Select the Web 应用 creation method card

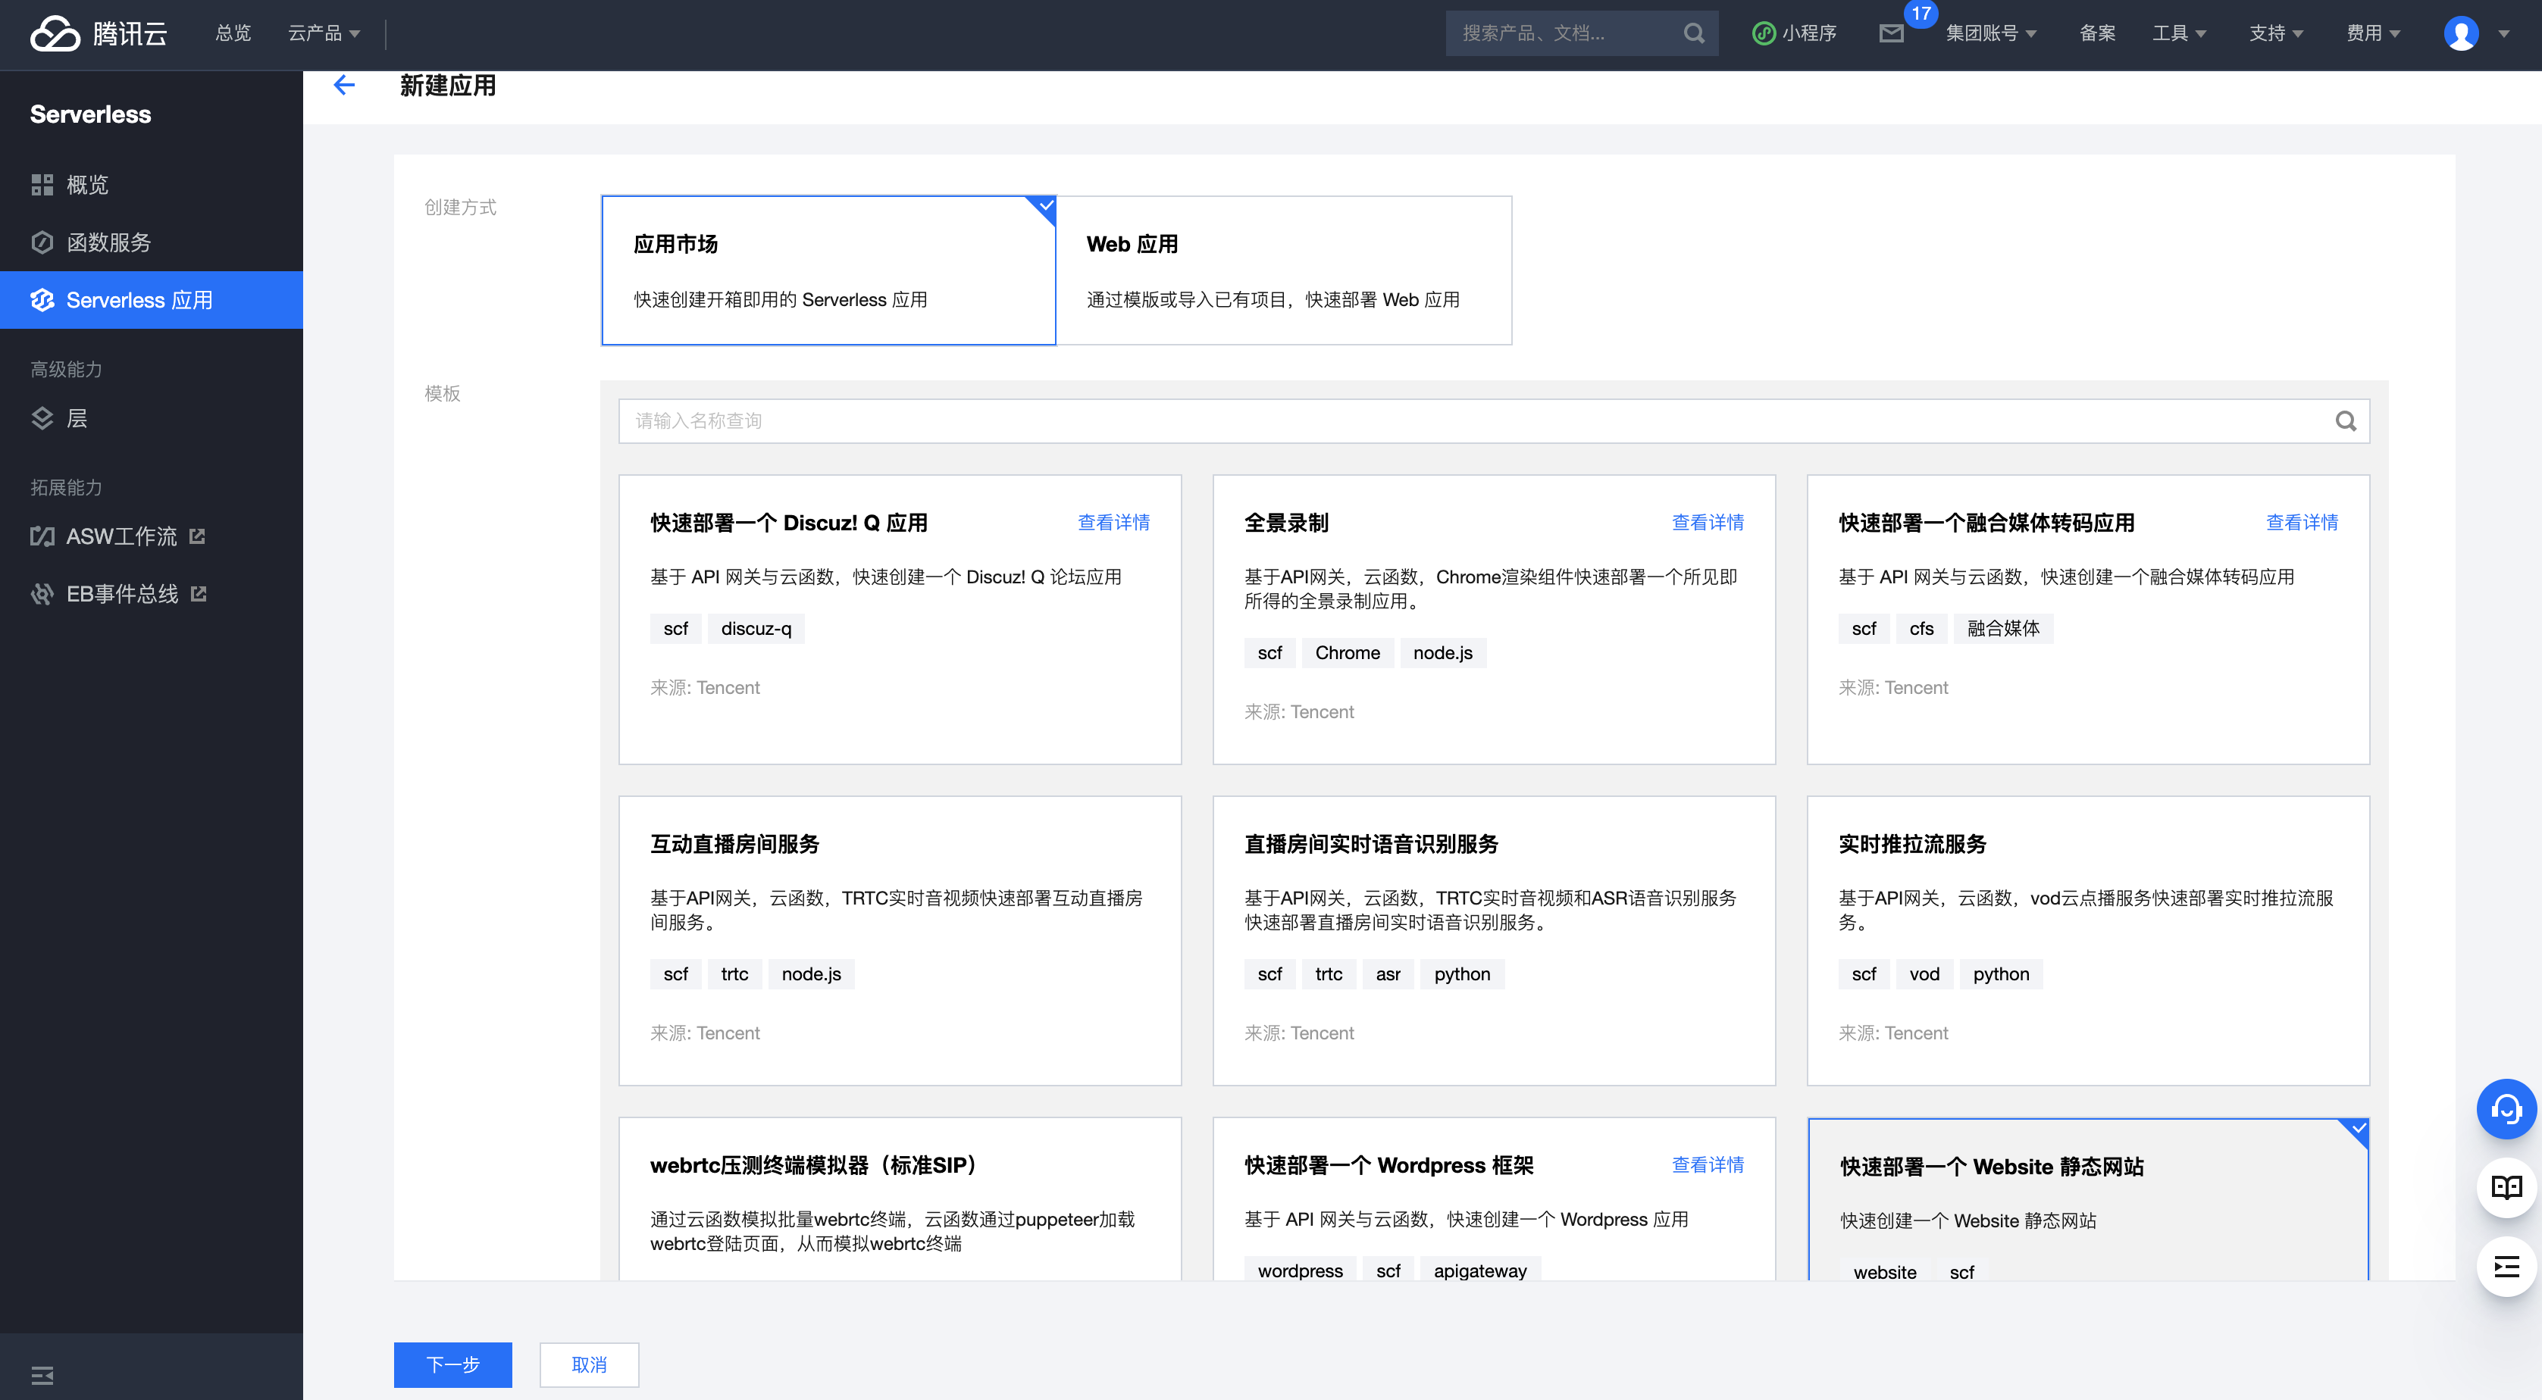coord(1284,270)
